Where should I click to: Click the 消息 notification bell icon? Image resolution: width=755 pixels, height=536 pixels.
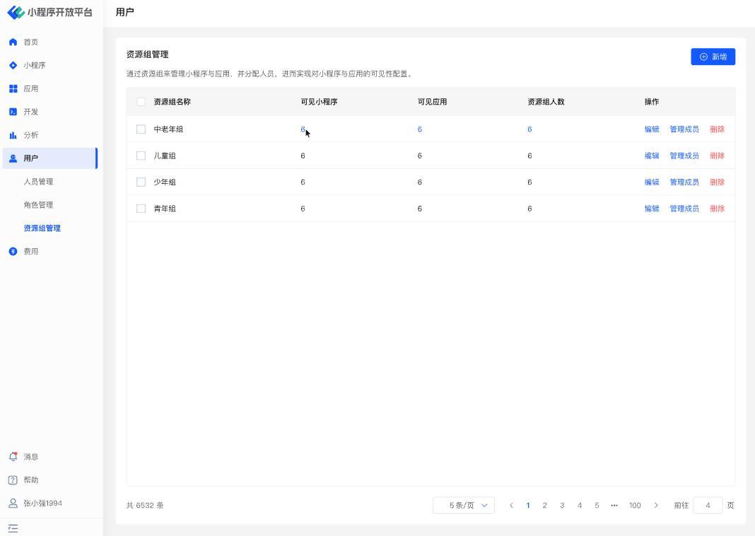click(x=13, y=457)
